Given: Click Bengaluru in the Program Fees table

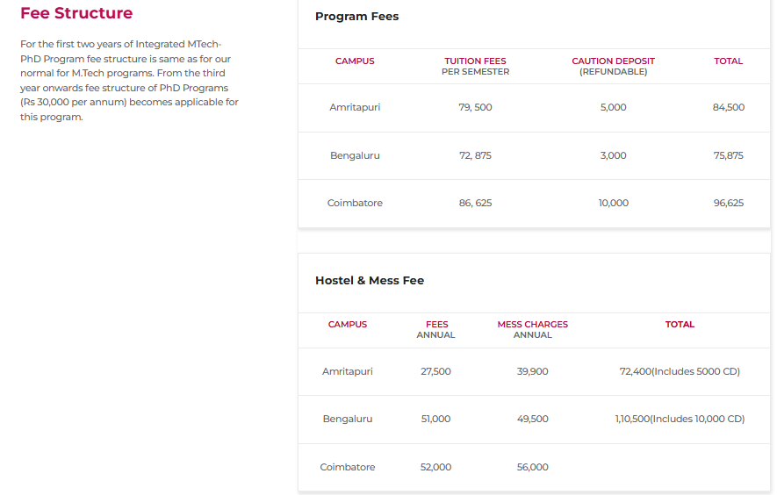Looking at the screenshot, I should pos(355,155).
